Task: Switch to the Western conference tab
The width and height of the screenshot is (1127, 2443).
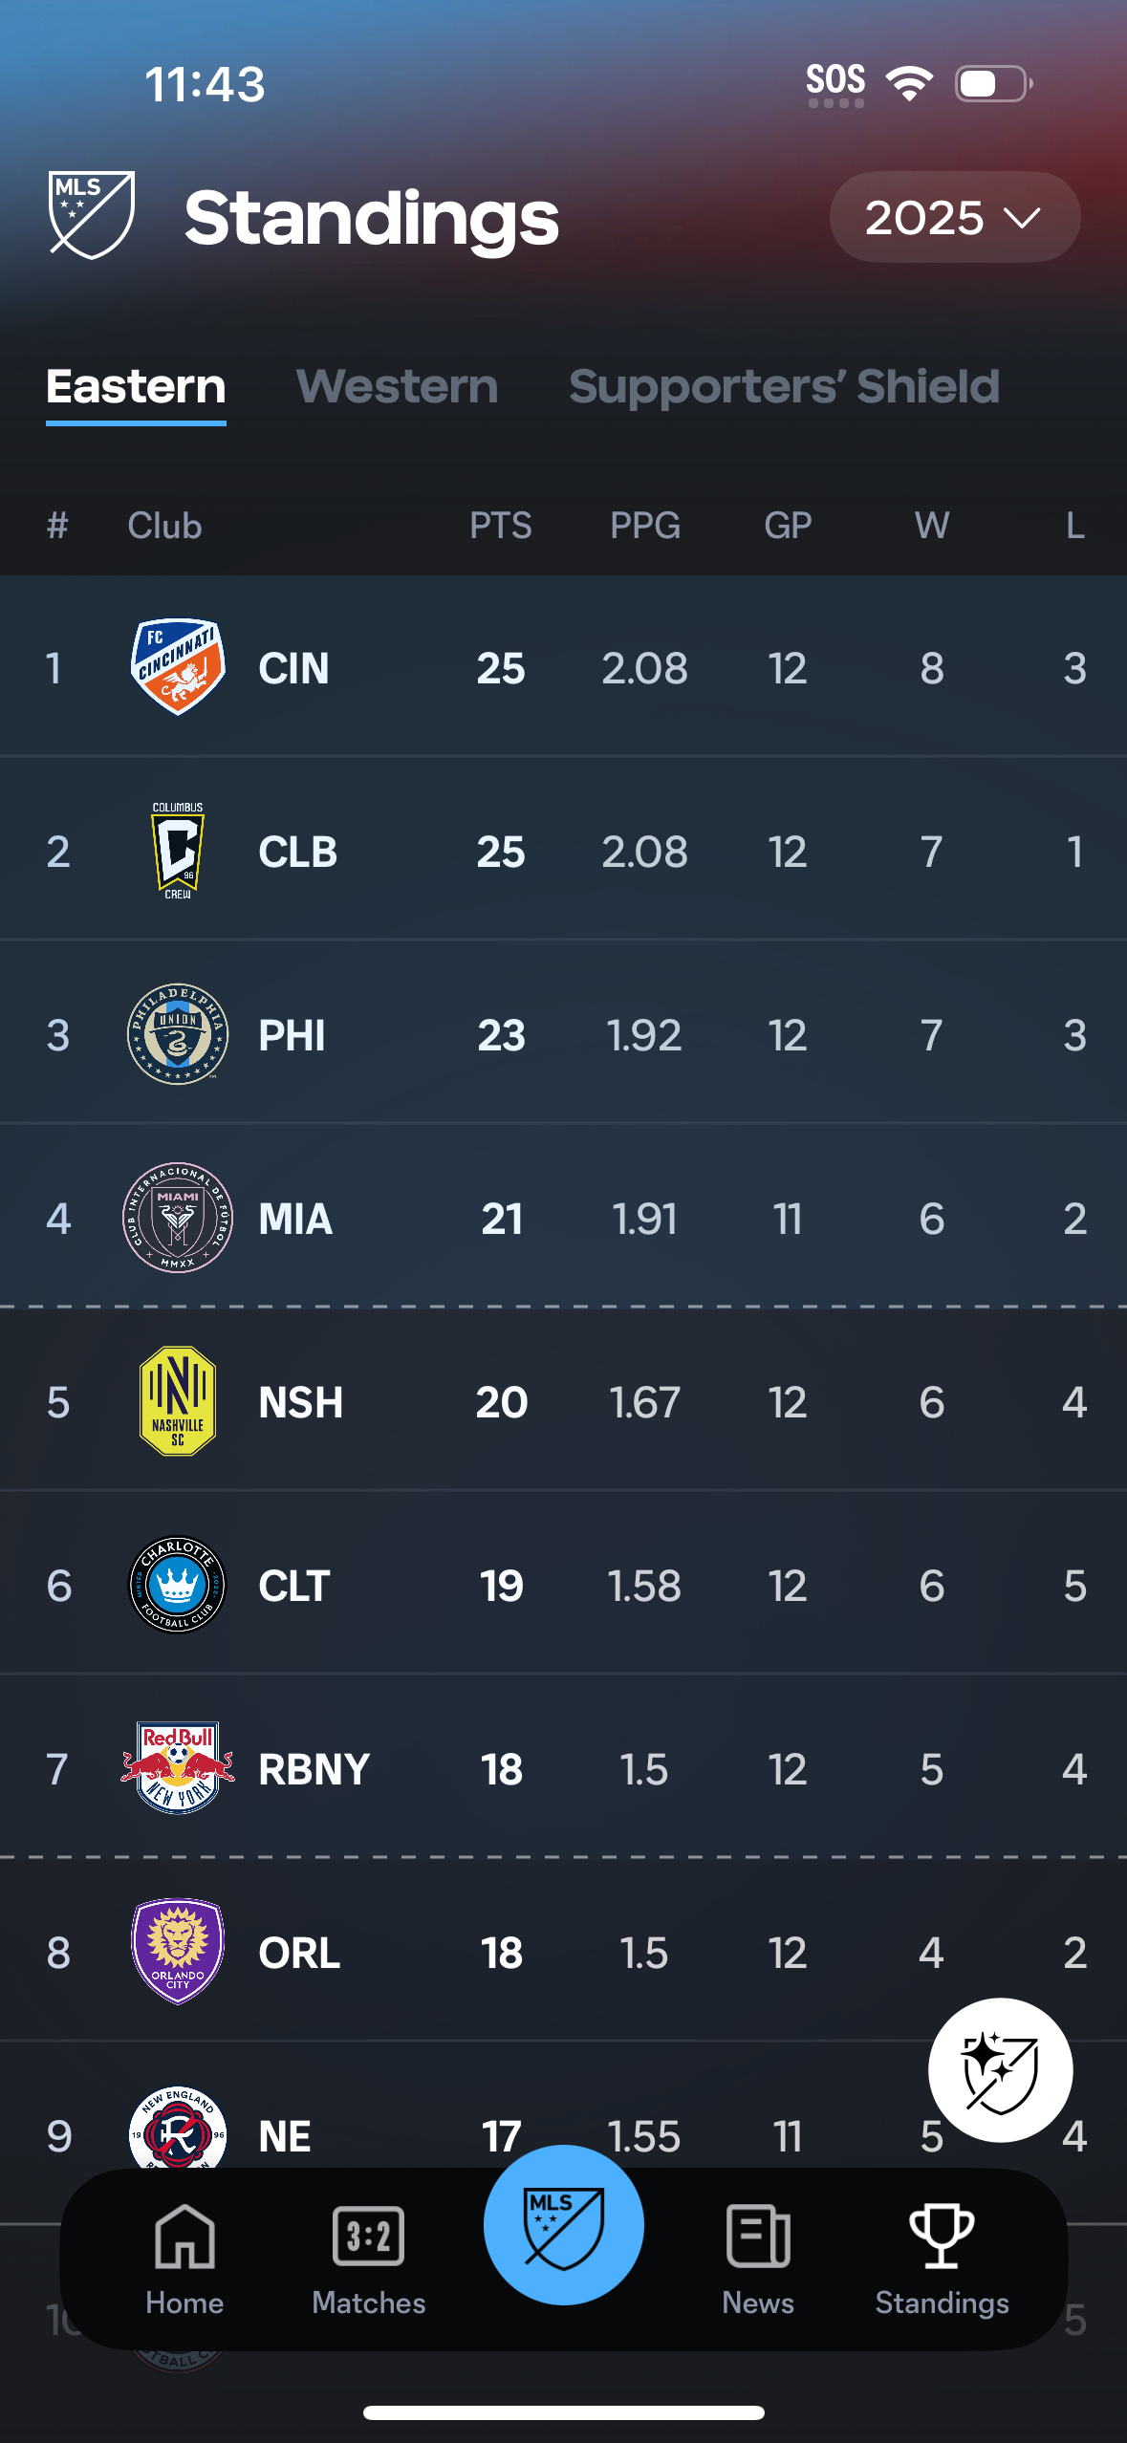Action: click(x=395, y=387)
